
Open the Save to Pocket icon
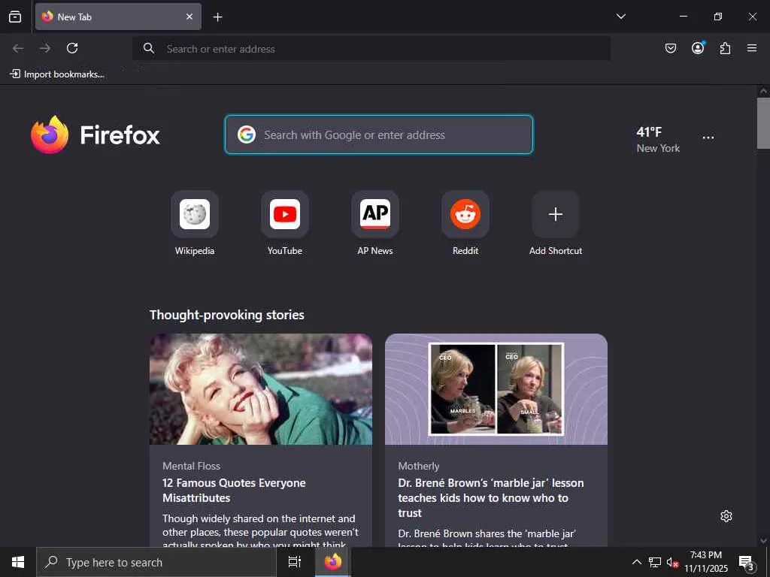tap(670, 48)
